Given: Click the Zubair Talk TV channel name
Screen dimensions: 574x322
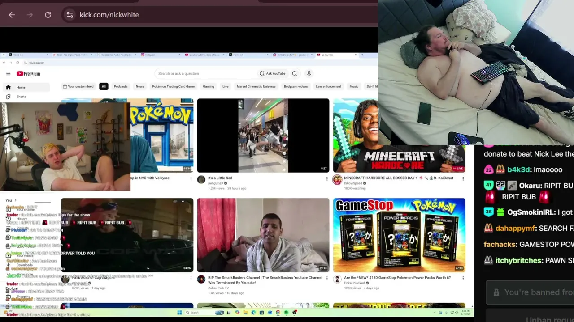Looking at the screenshot, I should [x=219, y=288].
